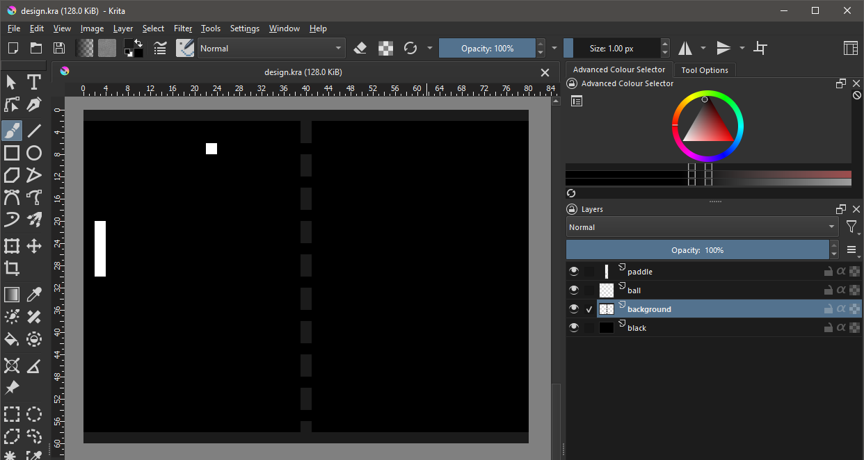Click the horizontal mirror tool icon
The height and width of the screenshot is (460, 864).
pos(685,48)
